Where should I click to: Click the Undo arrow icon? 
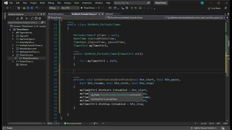point(37,8)
